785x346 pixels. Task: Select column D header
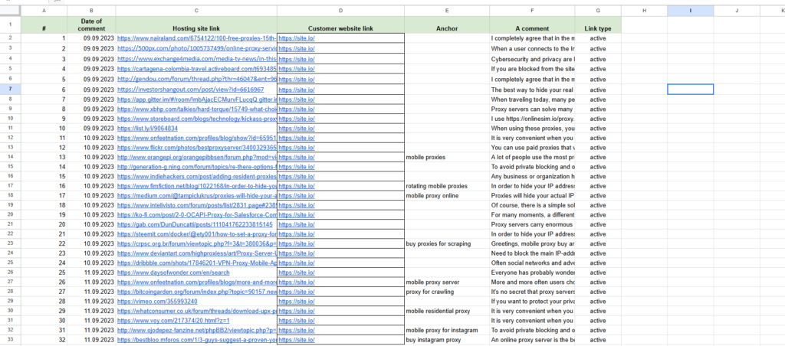coord(340,11)
